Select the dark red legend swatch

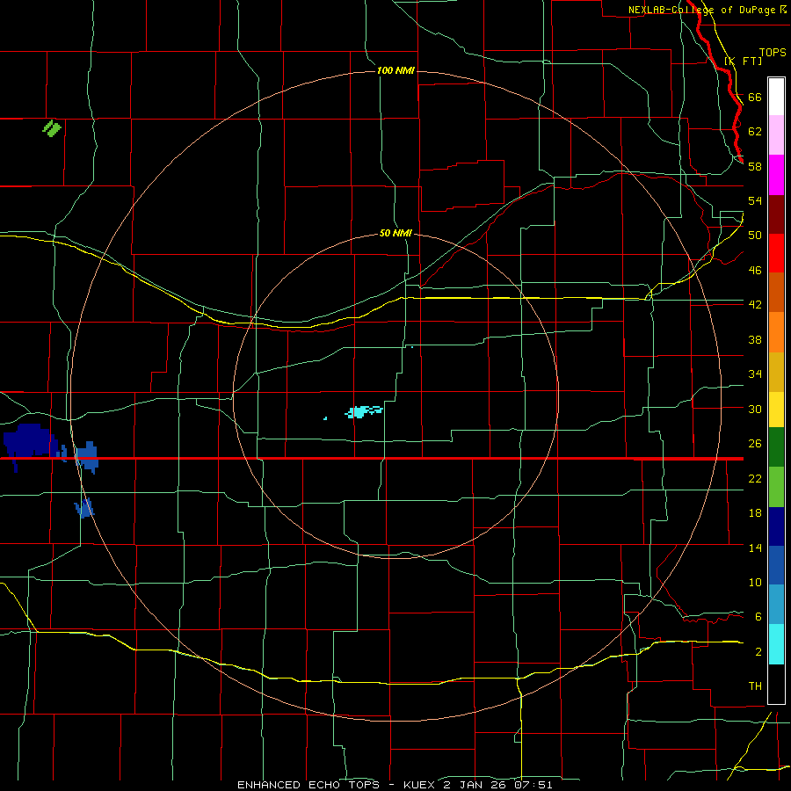776,214
